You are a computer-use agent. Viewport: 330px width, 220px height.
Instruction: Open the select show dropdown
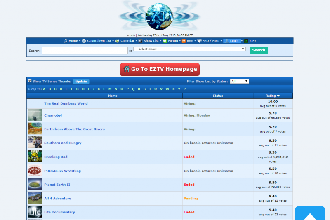[x=189, y=49]
